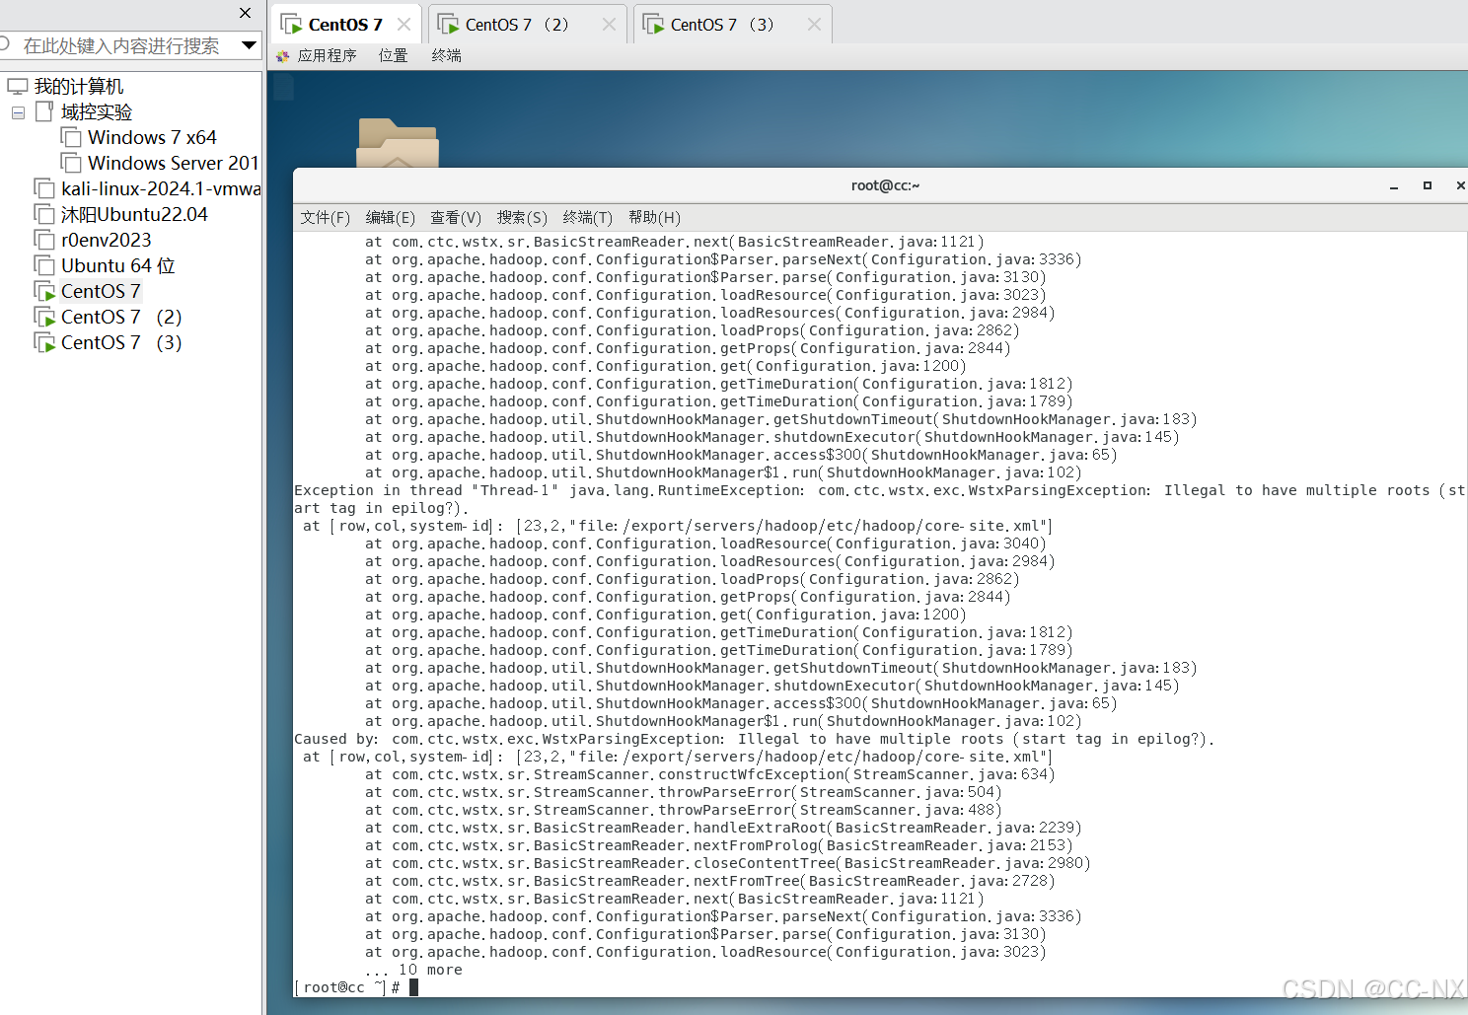Screen dimensions: 1468x1015
Task: Close the CentOS 7 tab
Action: coord(404,25)
